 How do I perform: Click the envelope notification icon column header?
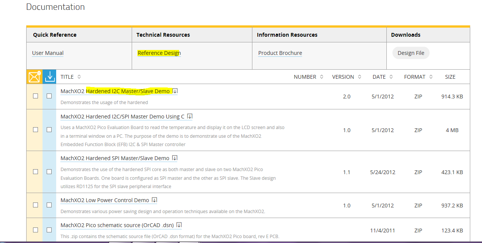pyautogui.click(x=35, y=77)
